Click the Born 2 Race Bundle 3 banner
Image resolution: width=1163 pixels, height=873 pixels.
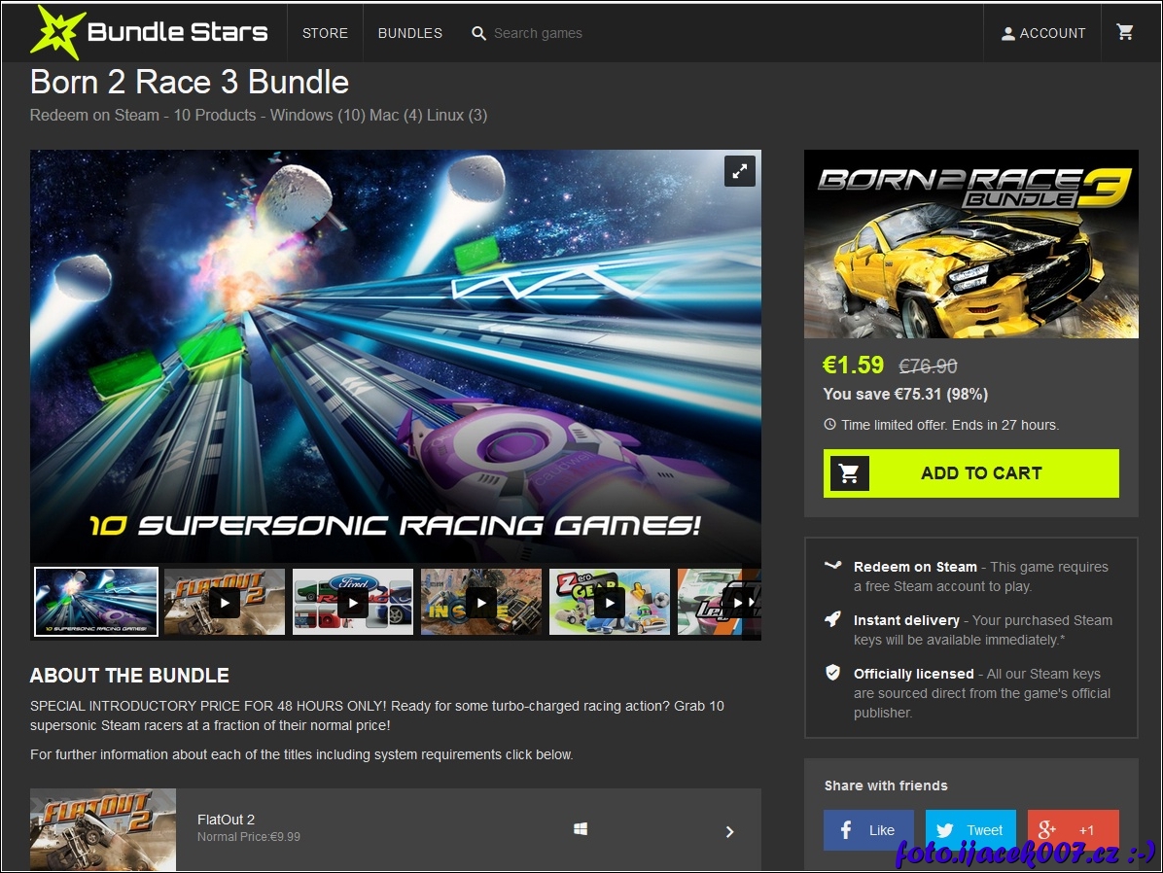(x=970, y=244)
